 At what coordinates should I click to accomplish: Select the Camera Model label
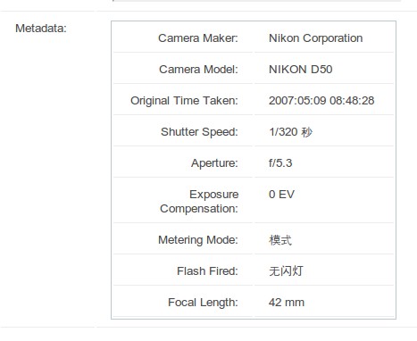tap(198, 70)
